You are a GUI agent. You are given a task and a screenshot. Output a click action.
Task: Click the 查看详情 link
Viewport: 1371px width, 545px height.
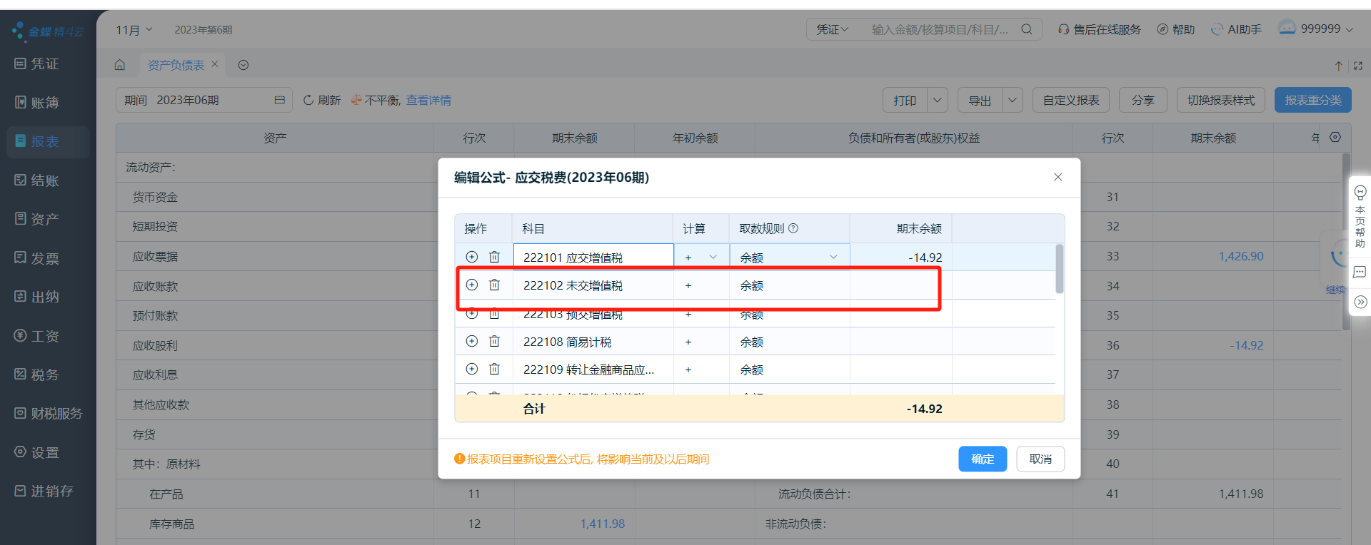click(428, 101)
